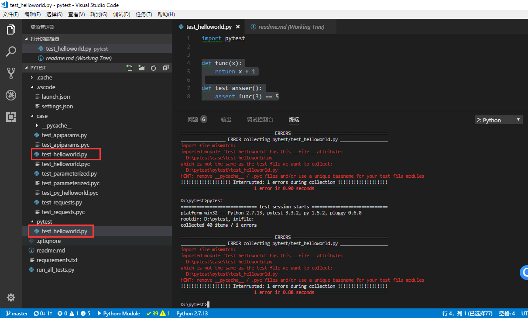The height and width of the screenshot is (318, 528).
Task: Switch to the readme.md Working Tree tab
Action: point(290,27)
